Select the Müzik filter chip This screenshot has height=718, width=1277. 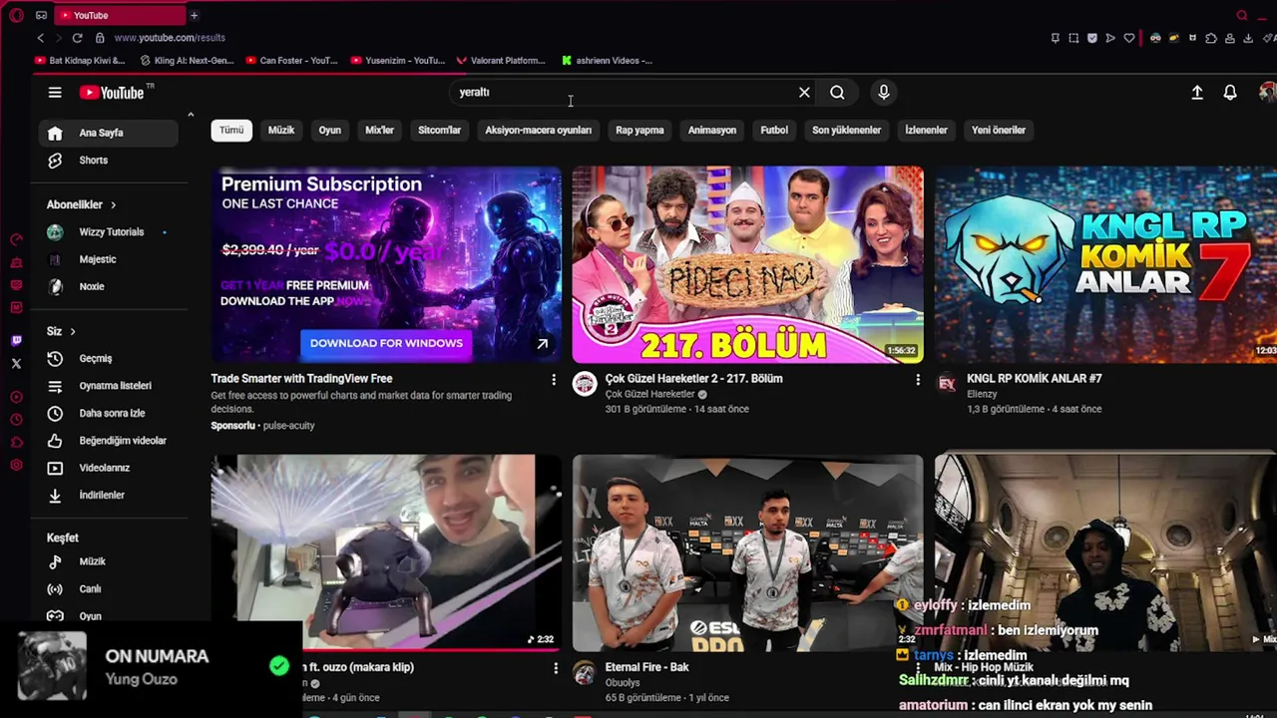coord(281,130)
